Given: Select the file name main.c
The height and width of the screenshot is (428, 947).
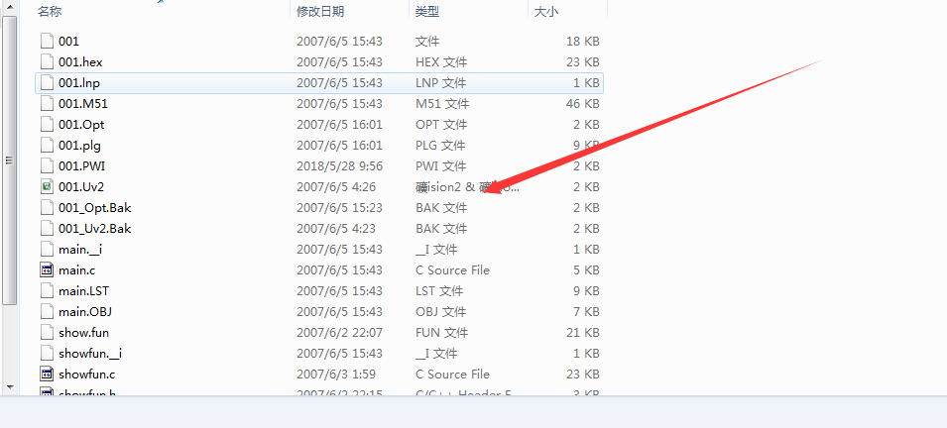Looking at the screenshot, I should (76, 269).
